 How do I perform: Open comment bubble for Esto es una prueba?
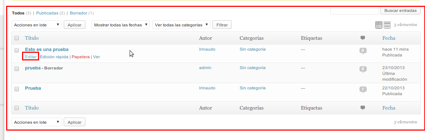pyautogui.click(x=363, y=51)
